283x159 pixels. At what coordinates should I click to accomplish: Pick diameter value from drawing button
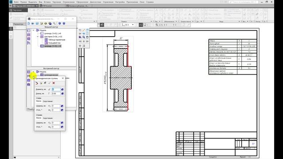tap(62, 89)
